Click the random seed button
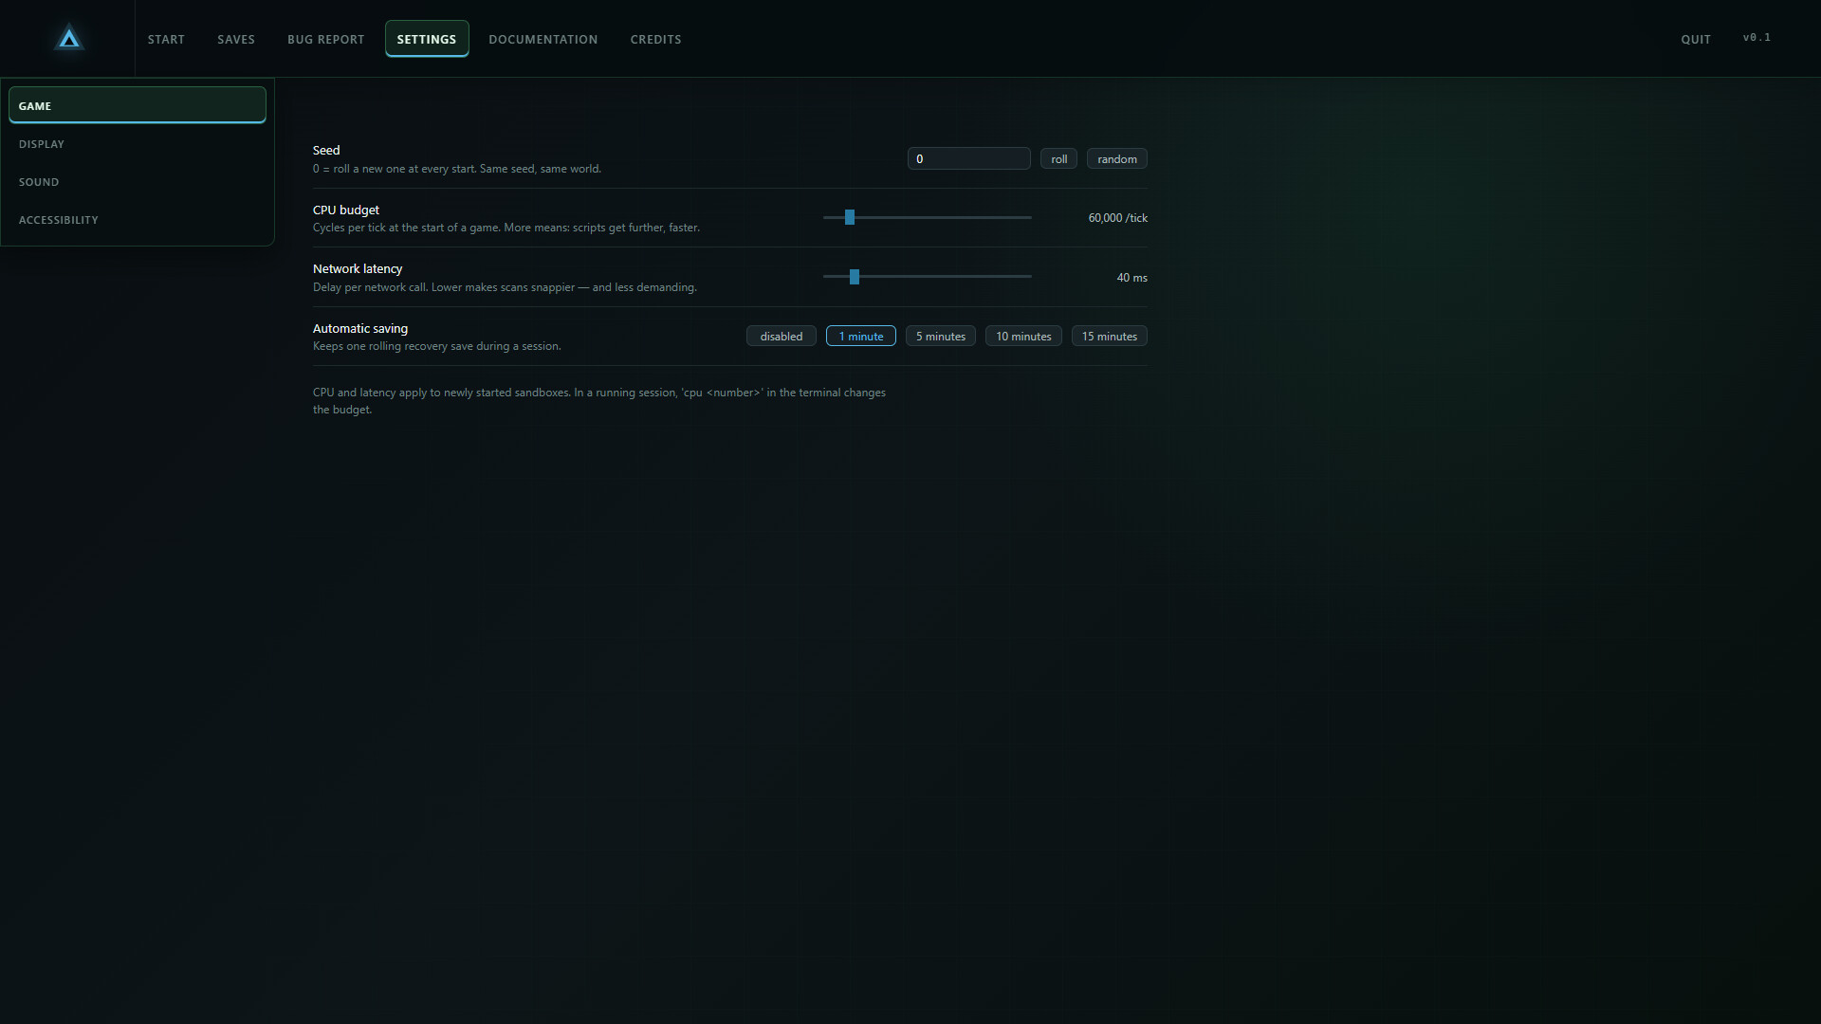This screenshot has width=1821, height=1024. point(1116,158)
